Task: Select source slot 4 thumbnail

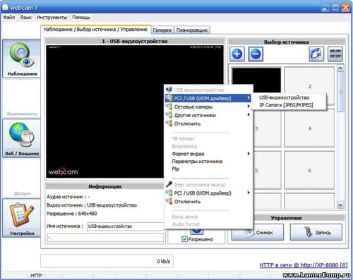Action: click(x=309, y=128)
